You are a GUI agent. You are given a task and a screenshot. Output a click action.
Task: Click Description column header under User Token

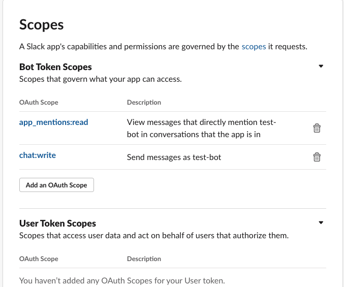144,259
